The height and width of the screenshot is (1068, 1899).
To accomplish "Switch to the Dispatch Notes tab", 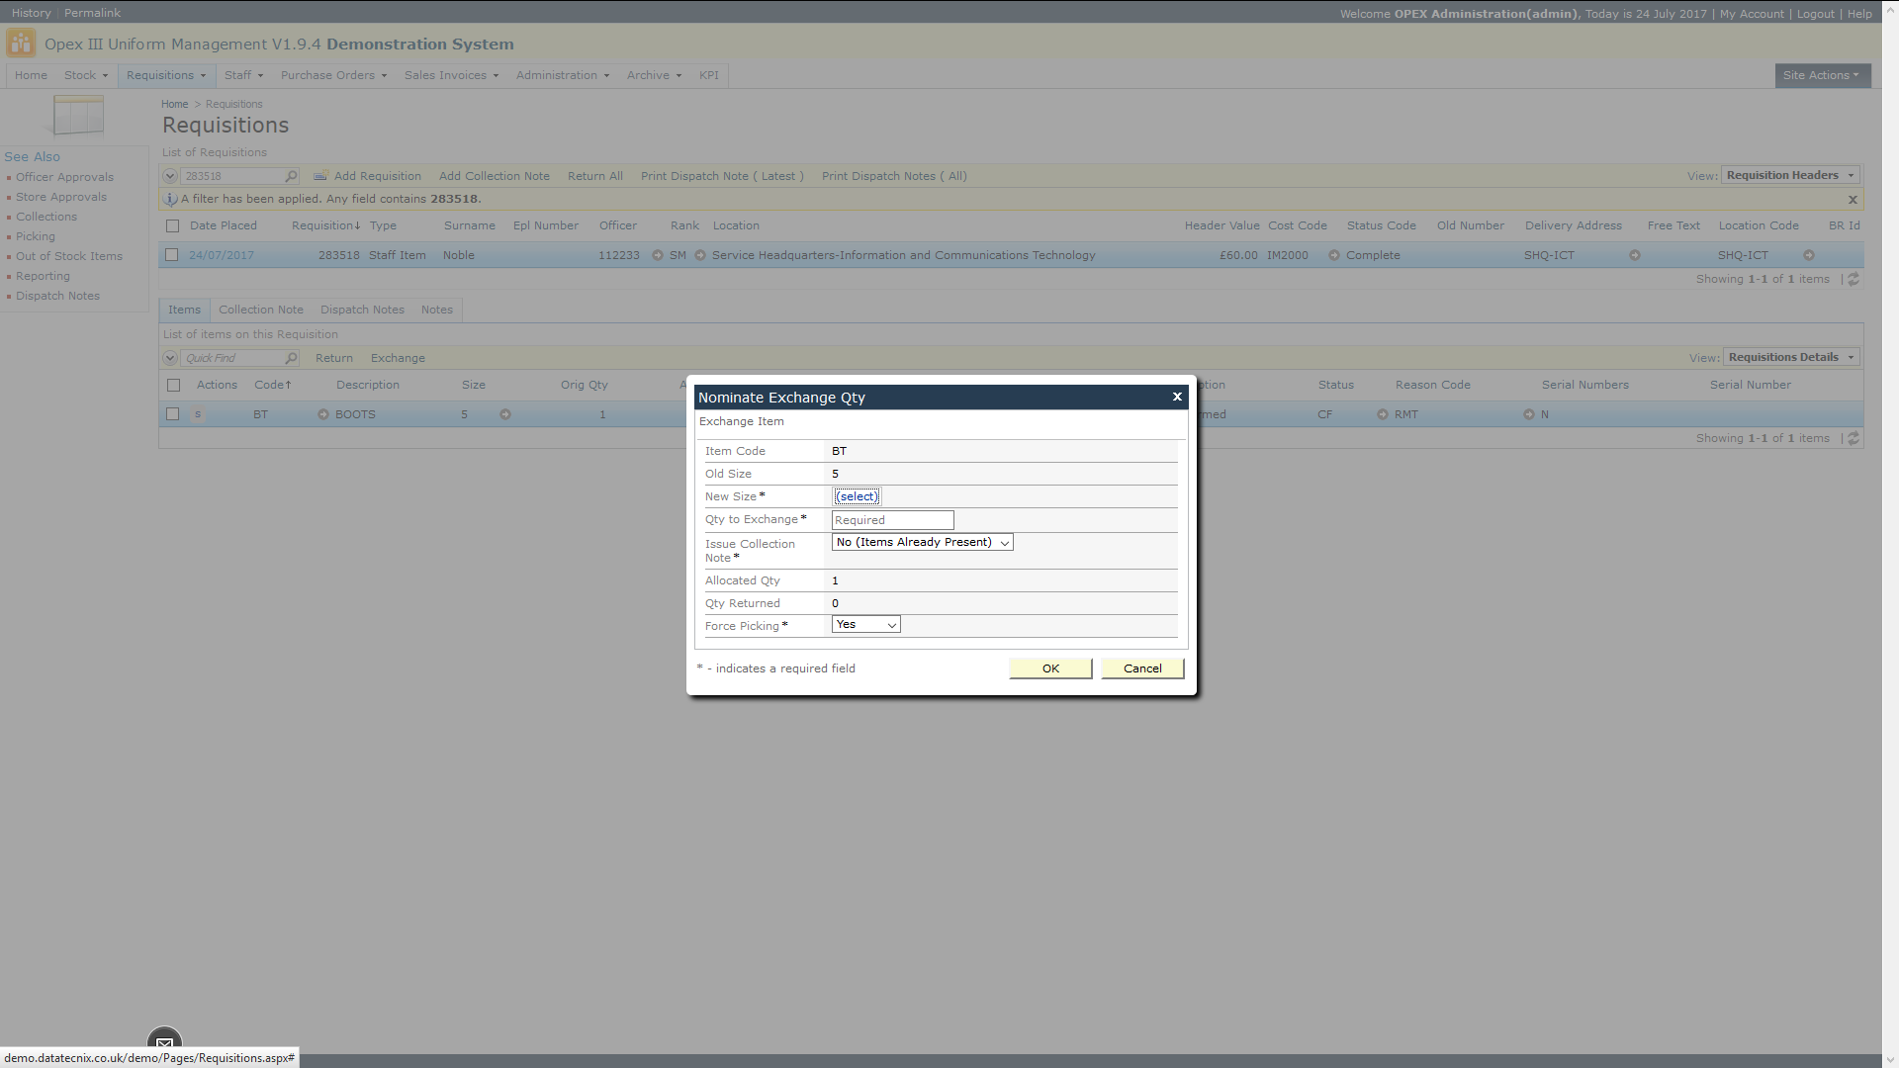I will (x=362, y=310).
